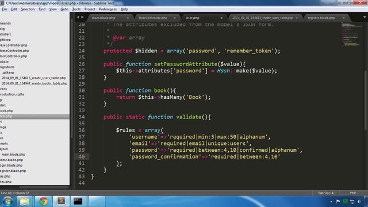Image resolution: width=368 pixels, height=207 pixels.
Task: Open BaseController.php in the sidebar
Action: pyautogui.click(x=14, y=45)
